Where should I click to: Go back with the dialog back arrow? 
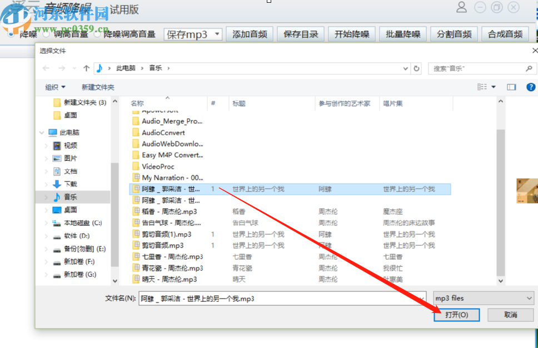pyautogui.click(x=46, y=68)
